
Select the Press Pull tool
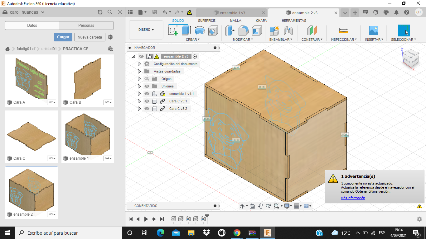click(230, 30)
